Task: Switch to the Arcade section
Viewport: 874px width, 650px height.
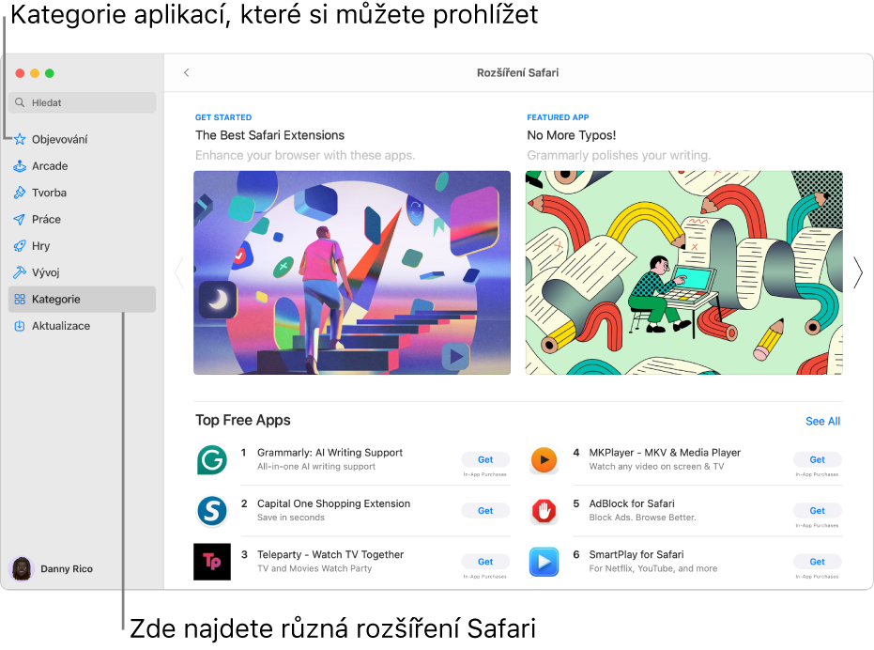Action: tap(50, 166)
